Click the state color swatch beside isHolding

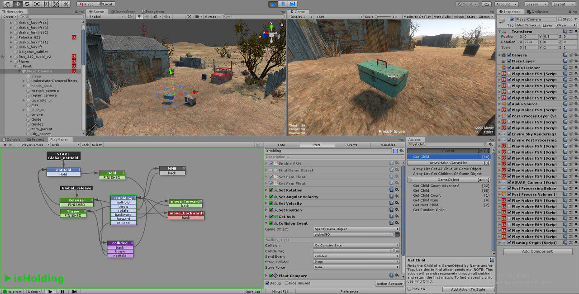click(x=395, y=151)
